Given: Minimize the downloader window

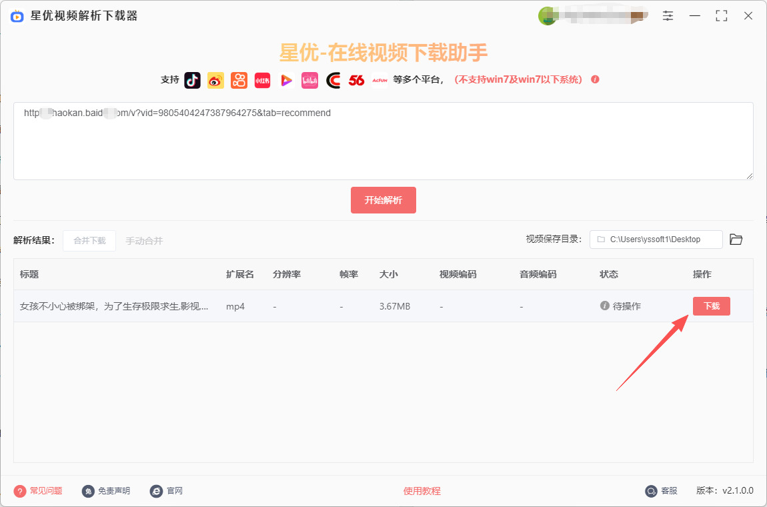Looking at the screenshot, I should click(x=694, y=15).
